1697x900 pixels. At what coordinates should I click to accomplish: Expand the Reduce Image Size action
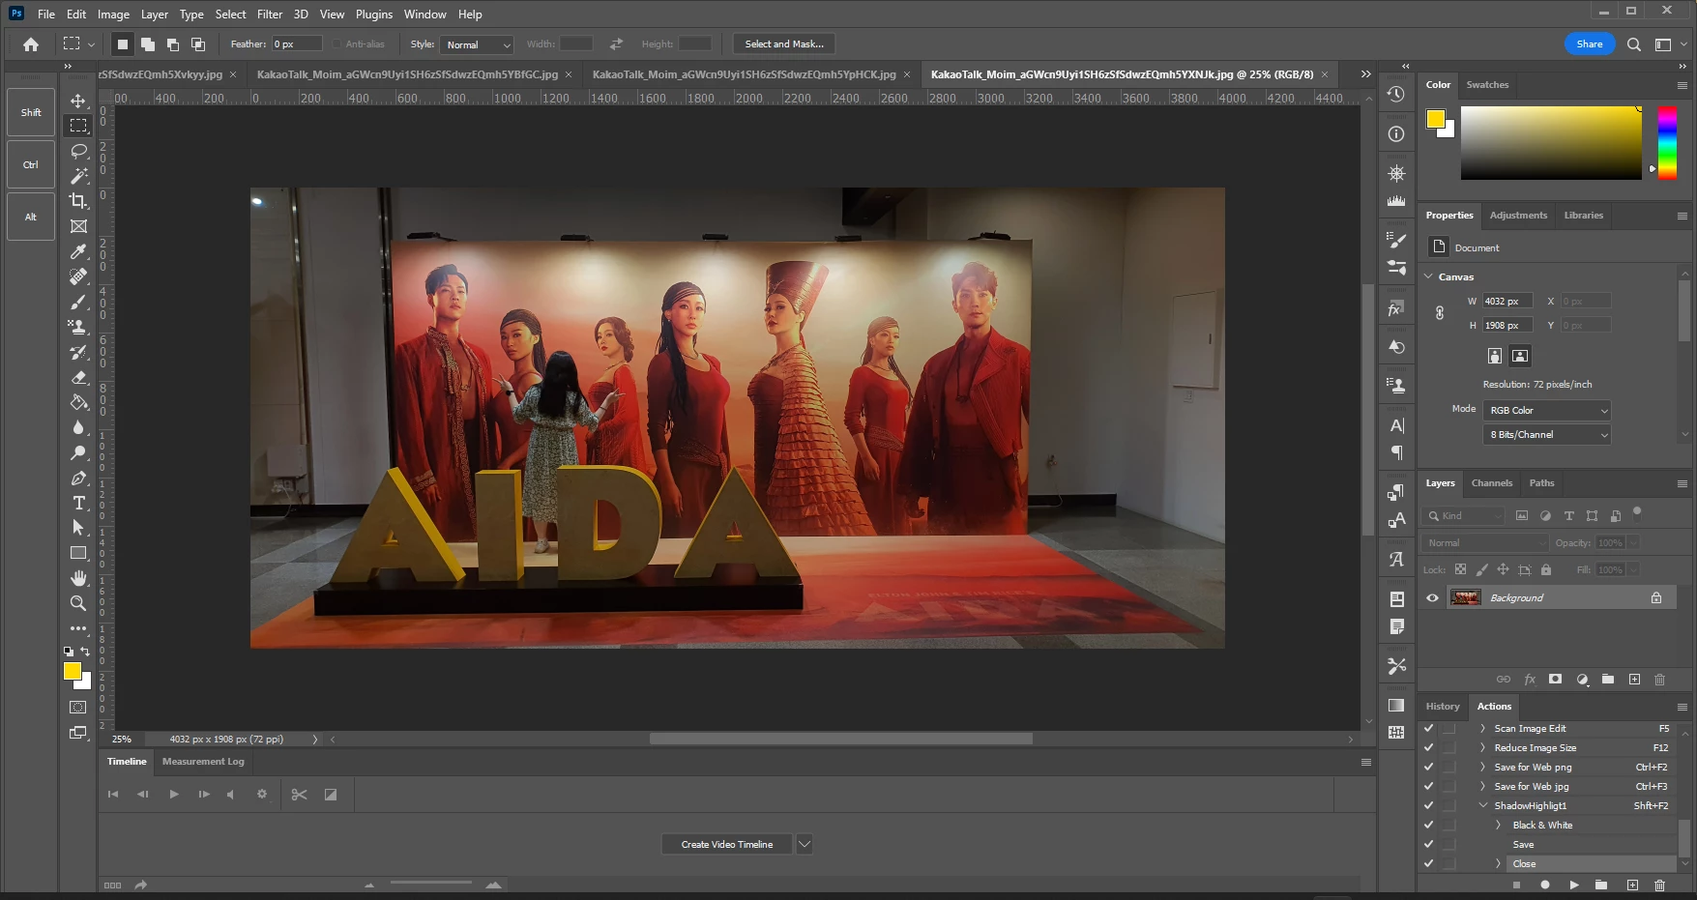click(x=1483, y=748)
